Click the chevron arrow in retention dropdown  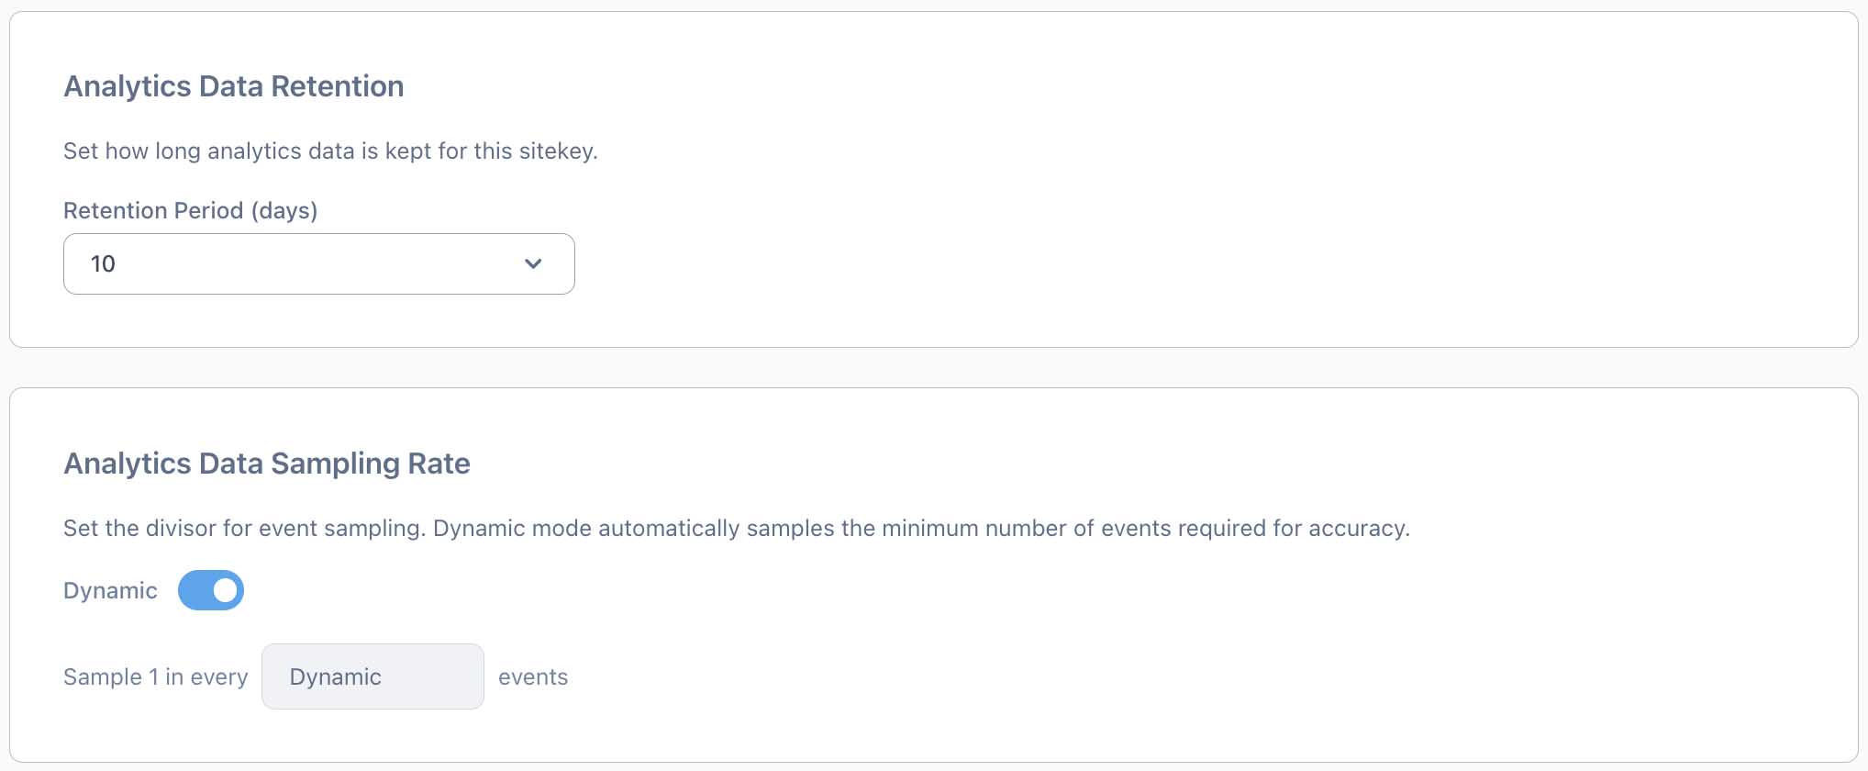click(533, 263)
